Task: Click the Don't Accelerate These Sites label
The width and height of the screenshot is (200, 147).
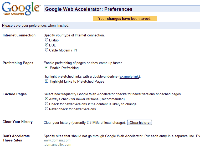Action: click(x=16, y=138)
